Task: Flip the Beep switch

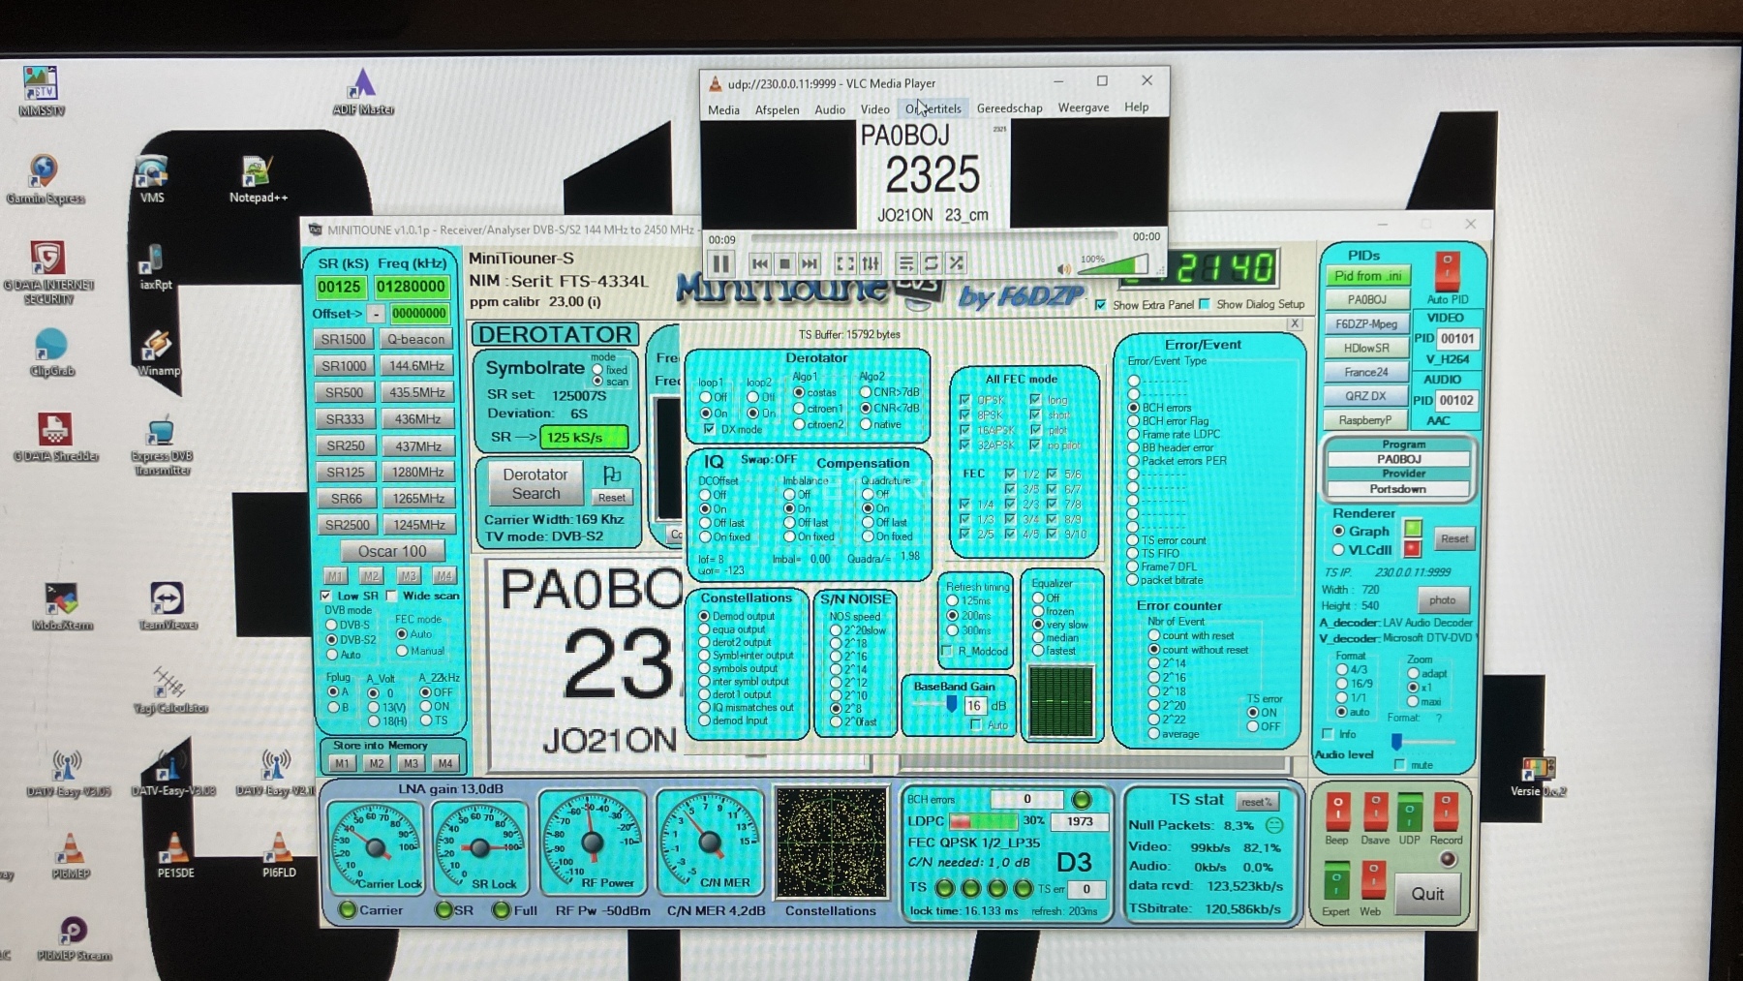Action: 1337,812
